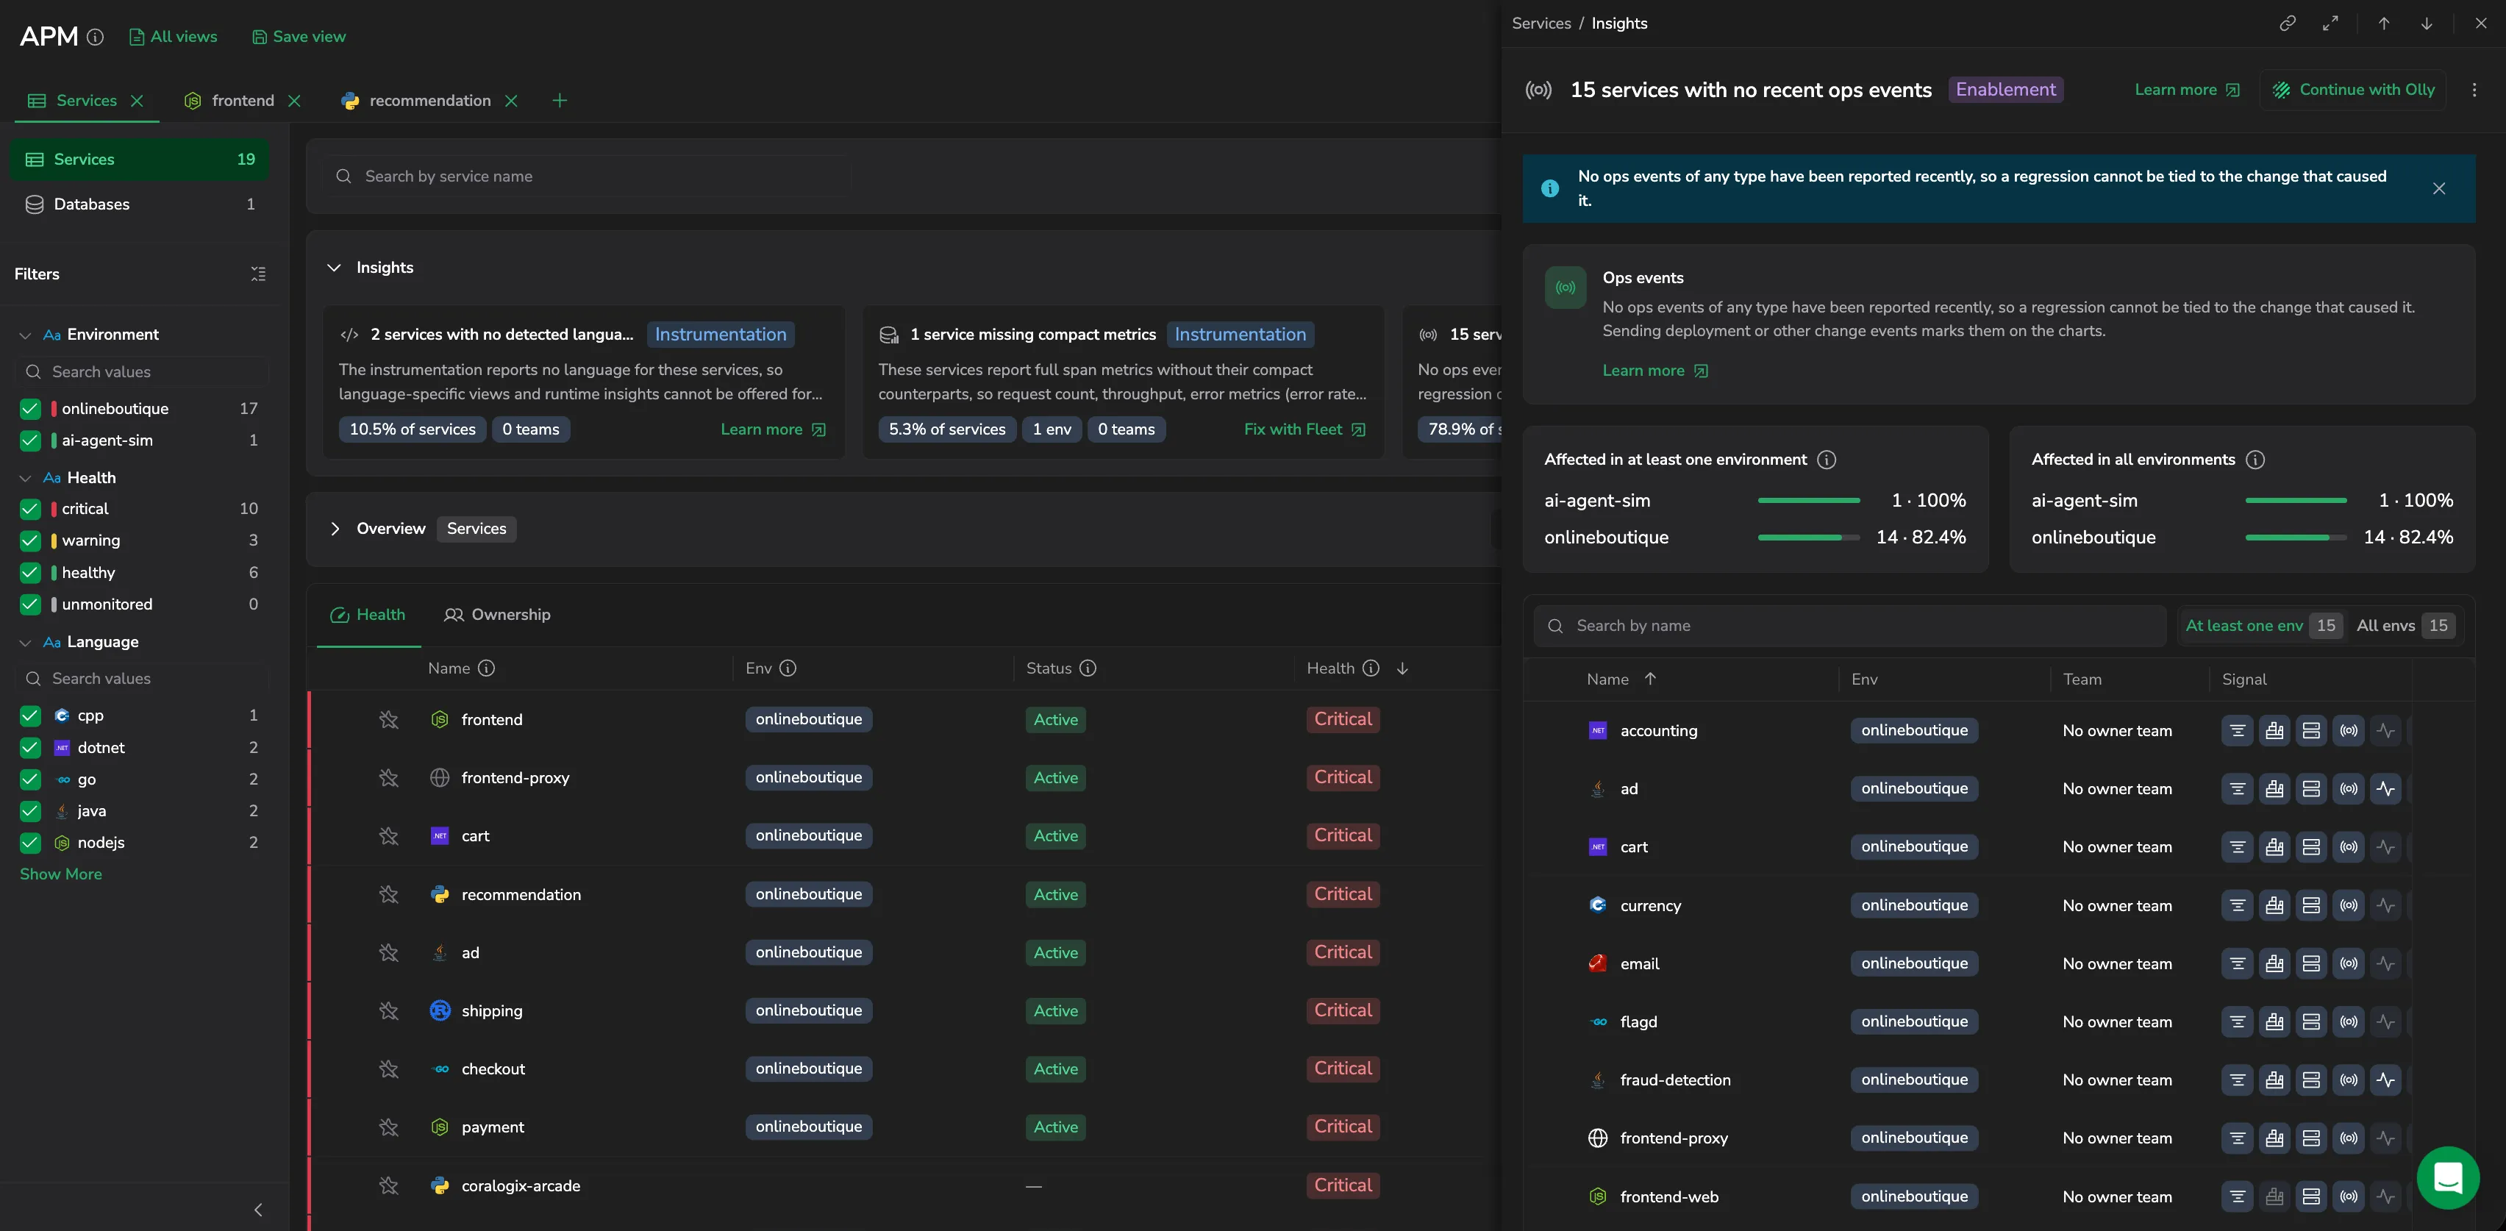Toggle dotnet language filter checkbox
Viewport: 2506px width, 1231px height.
(30, 747)
